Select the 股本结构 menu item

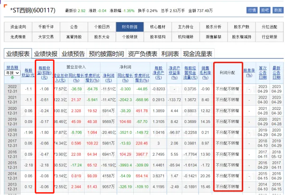(x=158, y=37)
